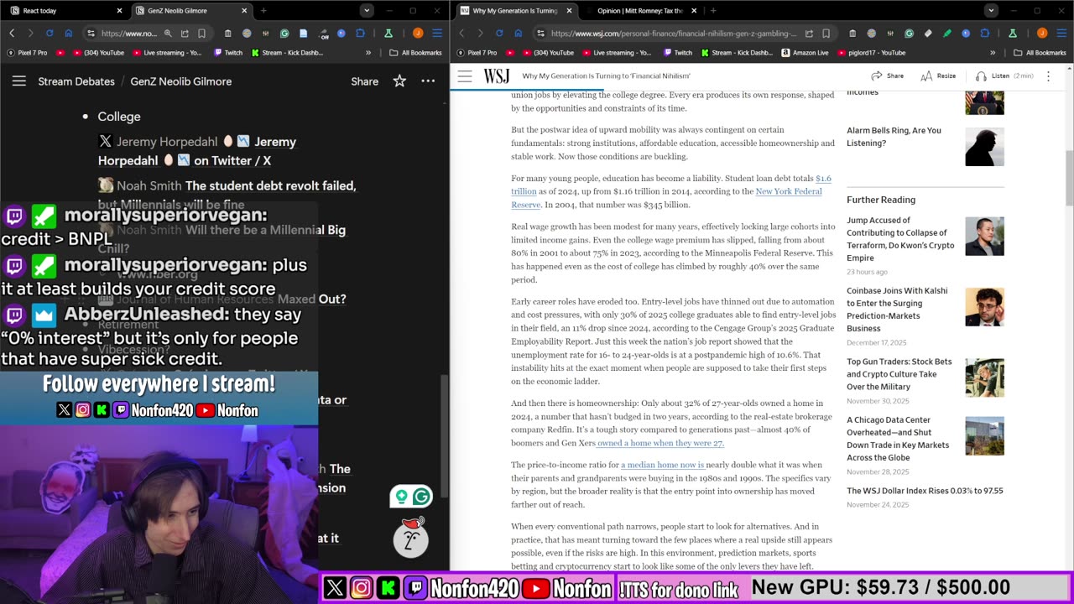Open '$1.6 trillion' link in article
1074x604 pixels.
point(671,185)
